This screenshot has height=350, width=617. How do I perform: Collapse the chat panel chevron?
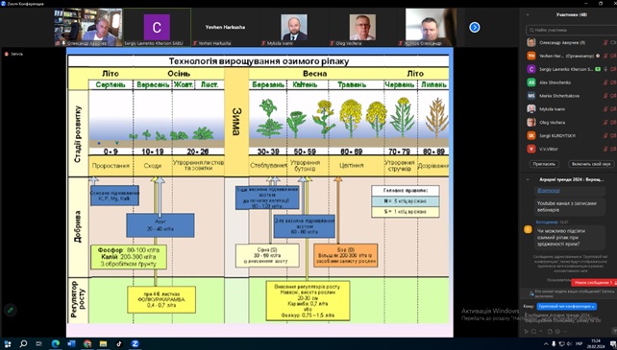pos(528,179)
